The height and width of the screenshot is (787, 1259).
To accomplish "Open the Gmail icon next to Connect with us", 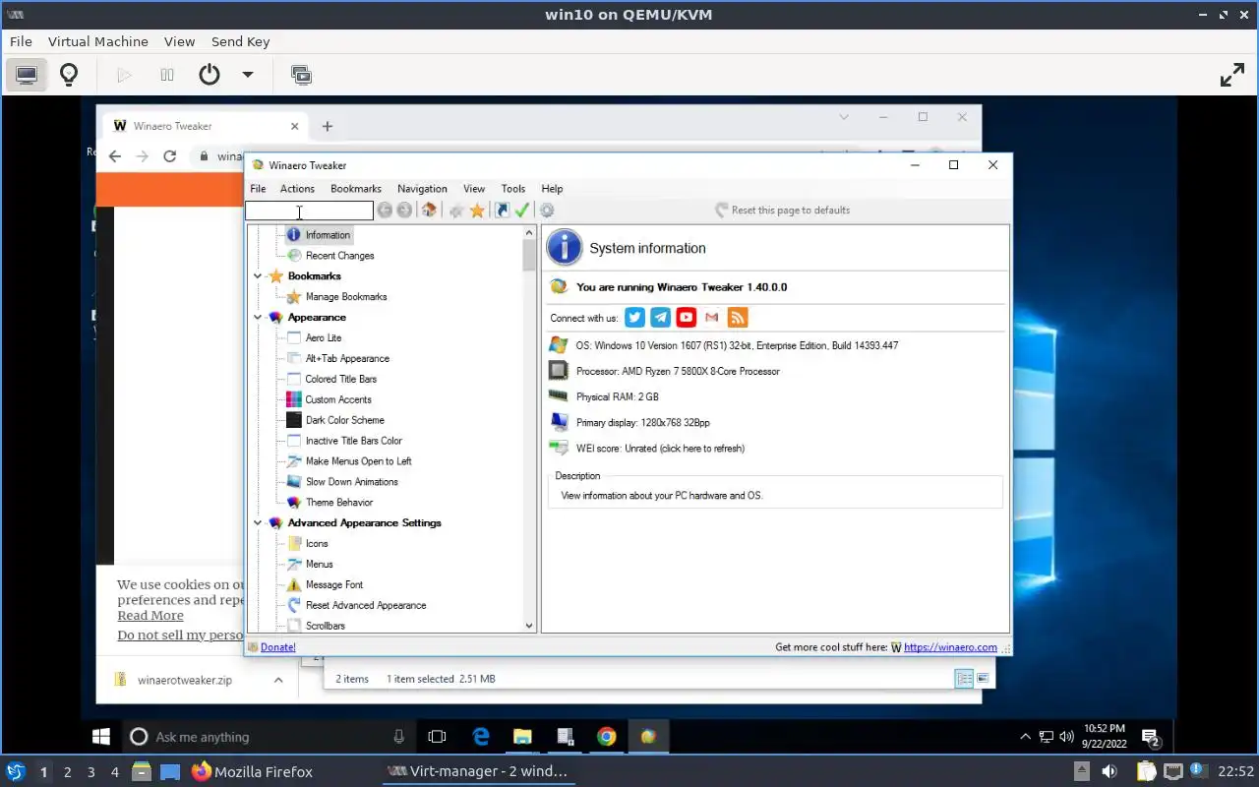I will [x=712, y=317].
